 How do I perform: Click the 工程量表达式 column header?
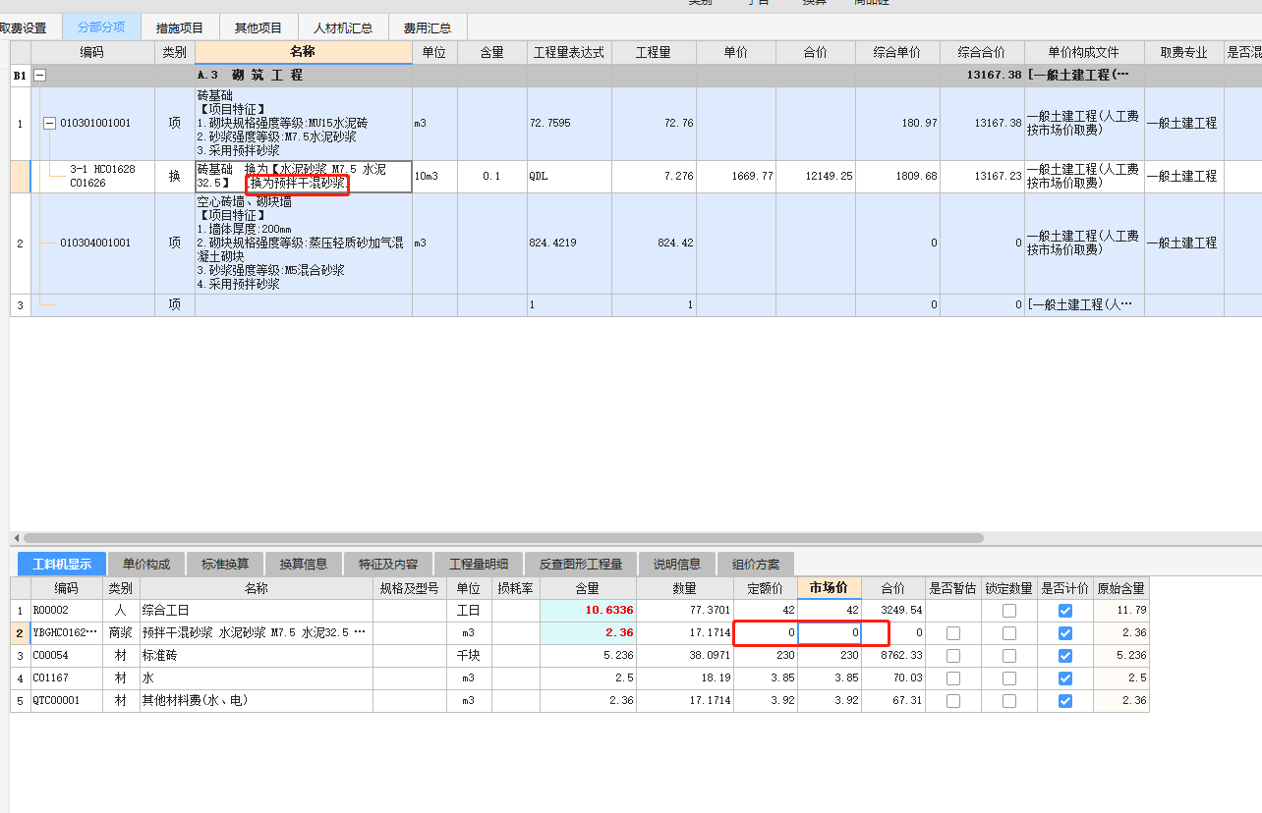click(569, 52)
